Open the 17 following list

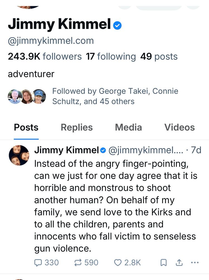(111, 57)
